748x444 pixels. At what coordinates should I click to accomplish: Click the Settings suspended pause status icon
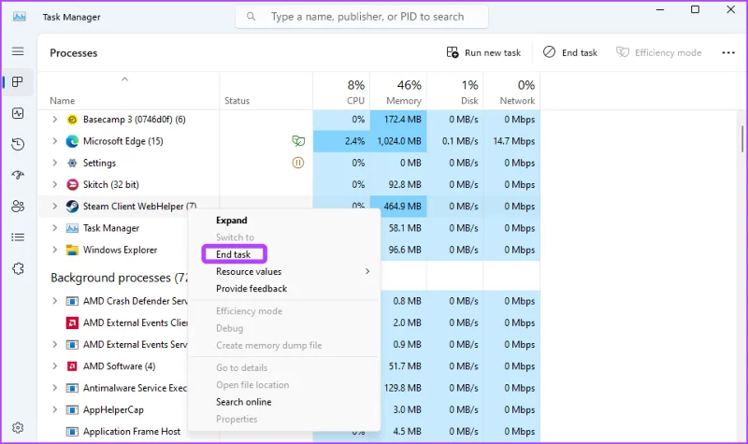(x=298, y=163)
